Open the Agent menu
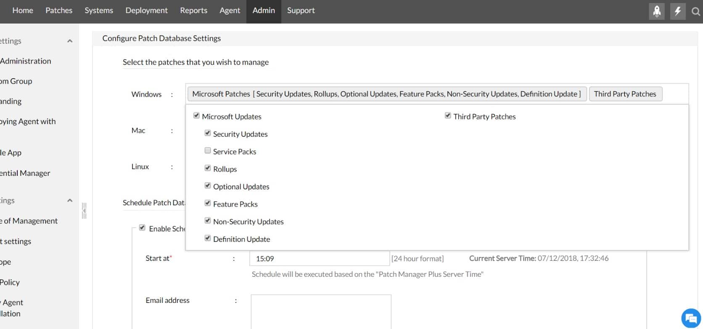 [230, 11]
